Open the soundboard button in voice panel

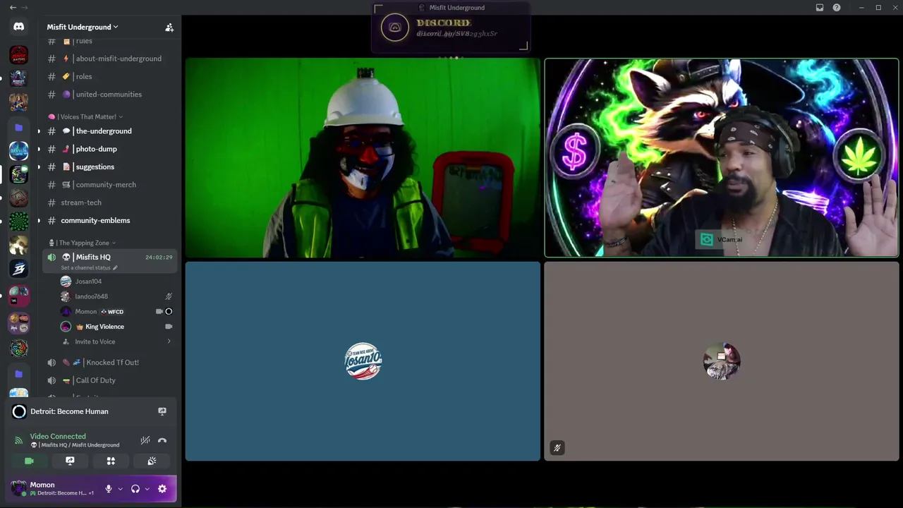(x=152, y=461)
